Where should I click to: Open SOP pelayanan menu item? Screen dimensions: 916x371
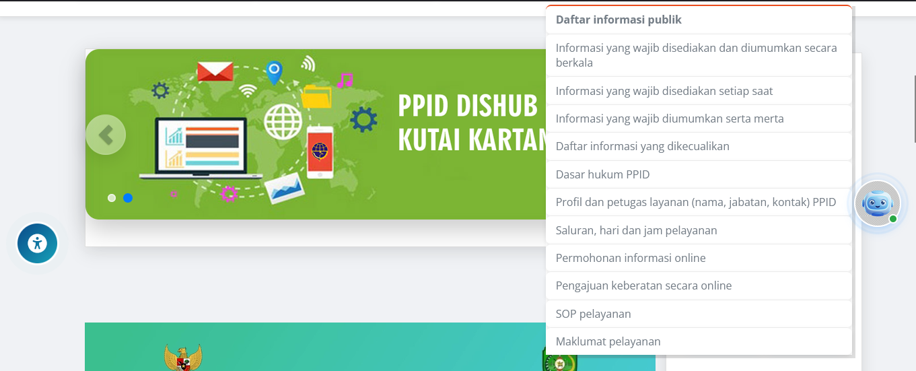coord(699,314)
